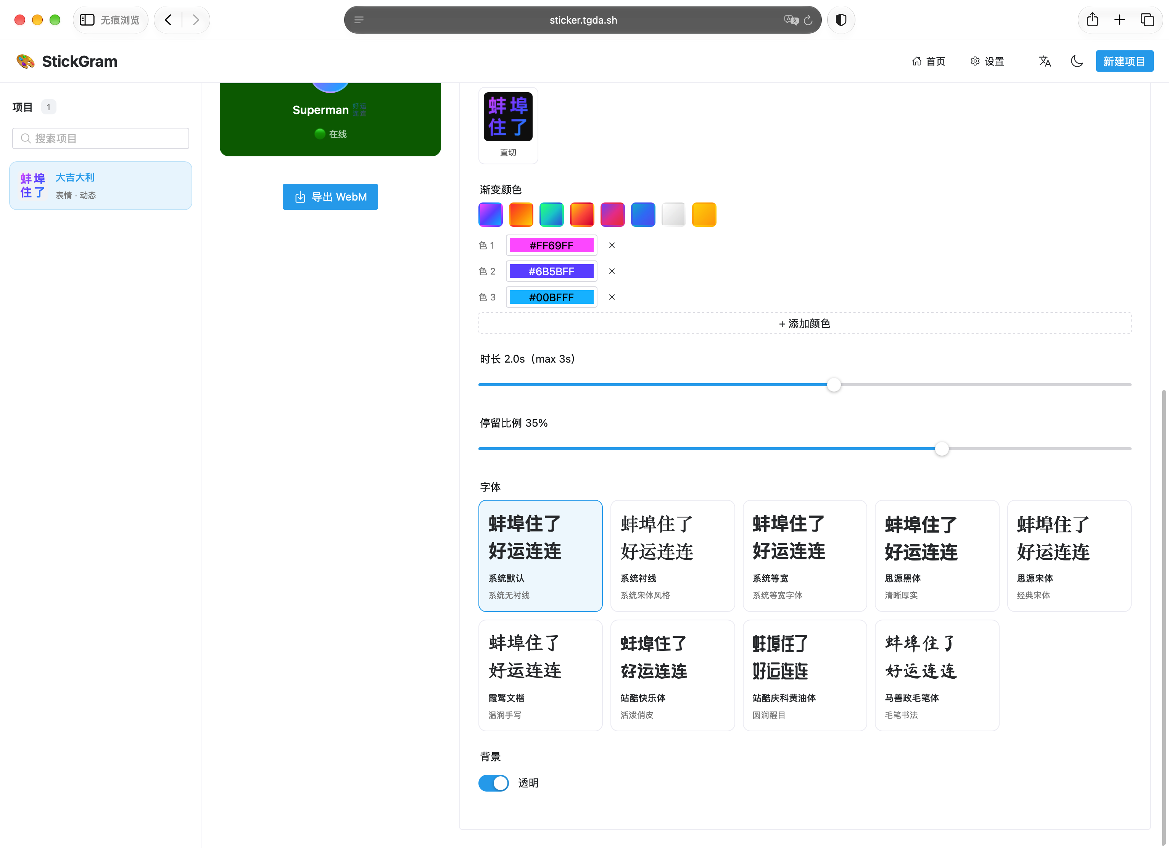Toggle dark mode with the moon icon
This screenshot has height=848, width=1169.
click(1076, 61)
